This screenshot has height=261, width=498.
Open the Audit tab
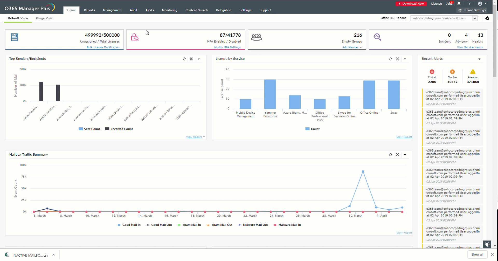click(x=134, y=10)
